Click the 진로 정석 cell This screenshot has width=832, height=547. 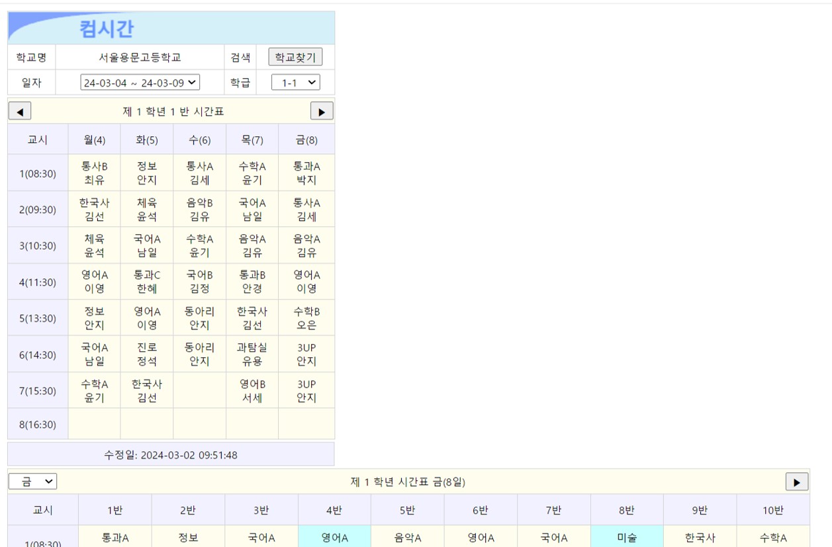click(147, 355)
